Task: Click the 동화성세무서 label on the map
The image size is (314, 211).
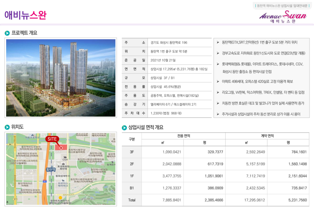Action: (x=63, y=176)
